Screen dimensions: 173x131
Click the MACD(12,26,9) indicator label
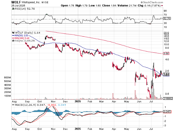[x=25, y=105]
